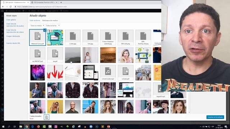Select the foto.jpg file icon
The height and width of the screenshot is (129, 230).
click(90, 37)
